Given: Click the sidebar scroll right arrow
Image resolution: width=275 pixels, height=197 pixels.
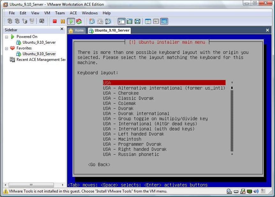Looking at the screenshot, I should (x=63, y=185).
